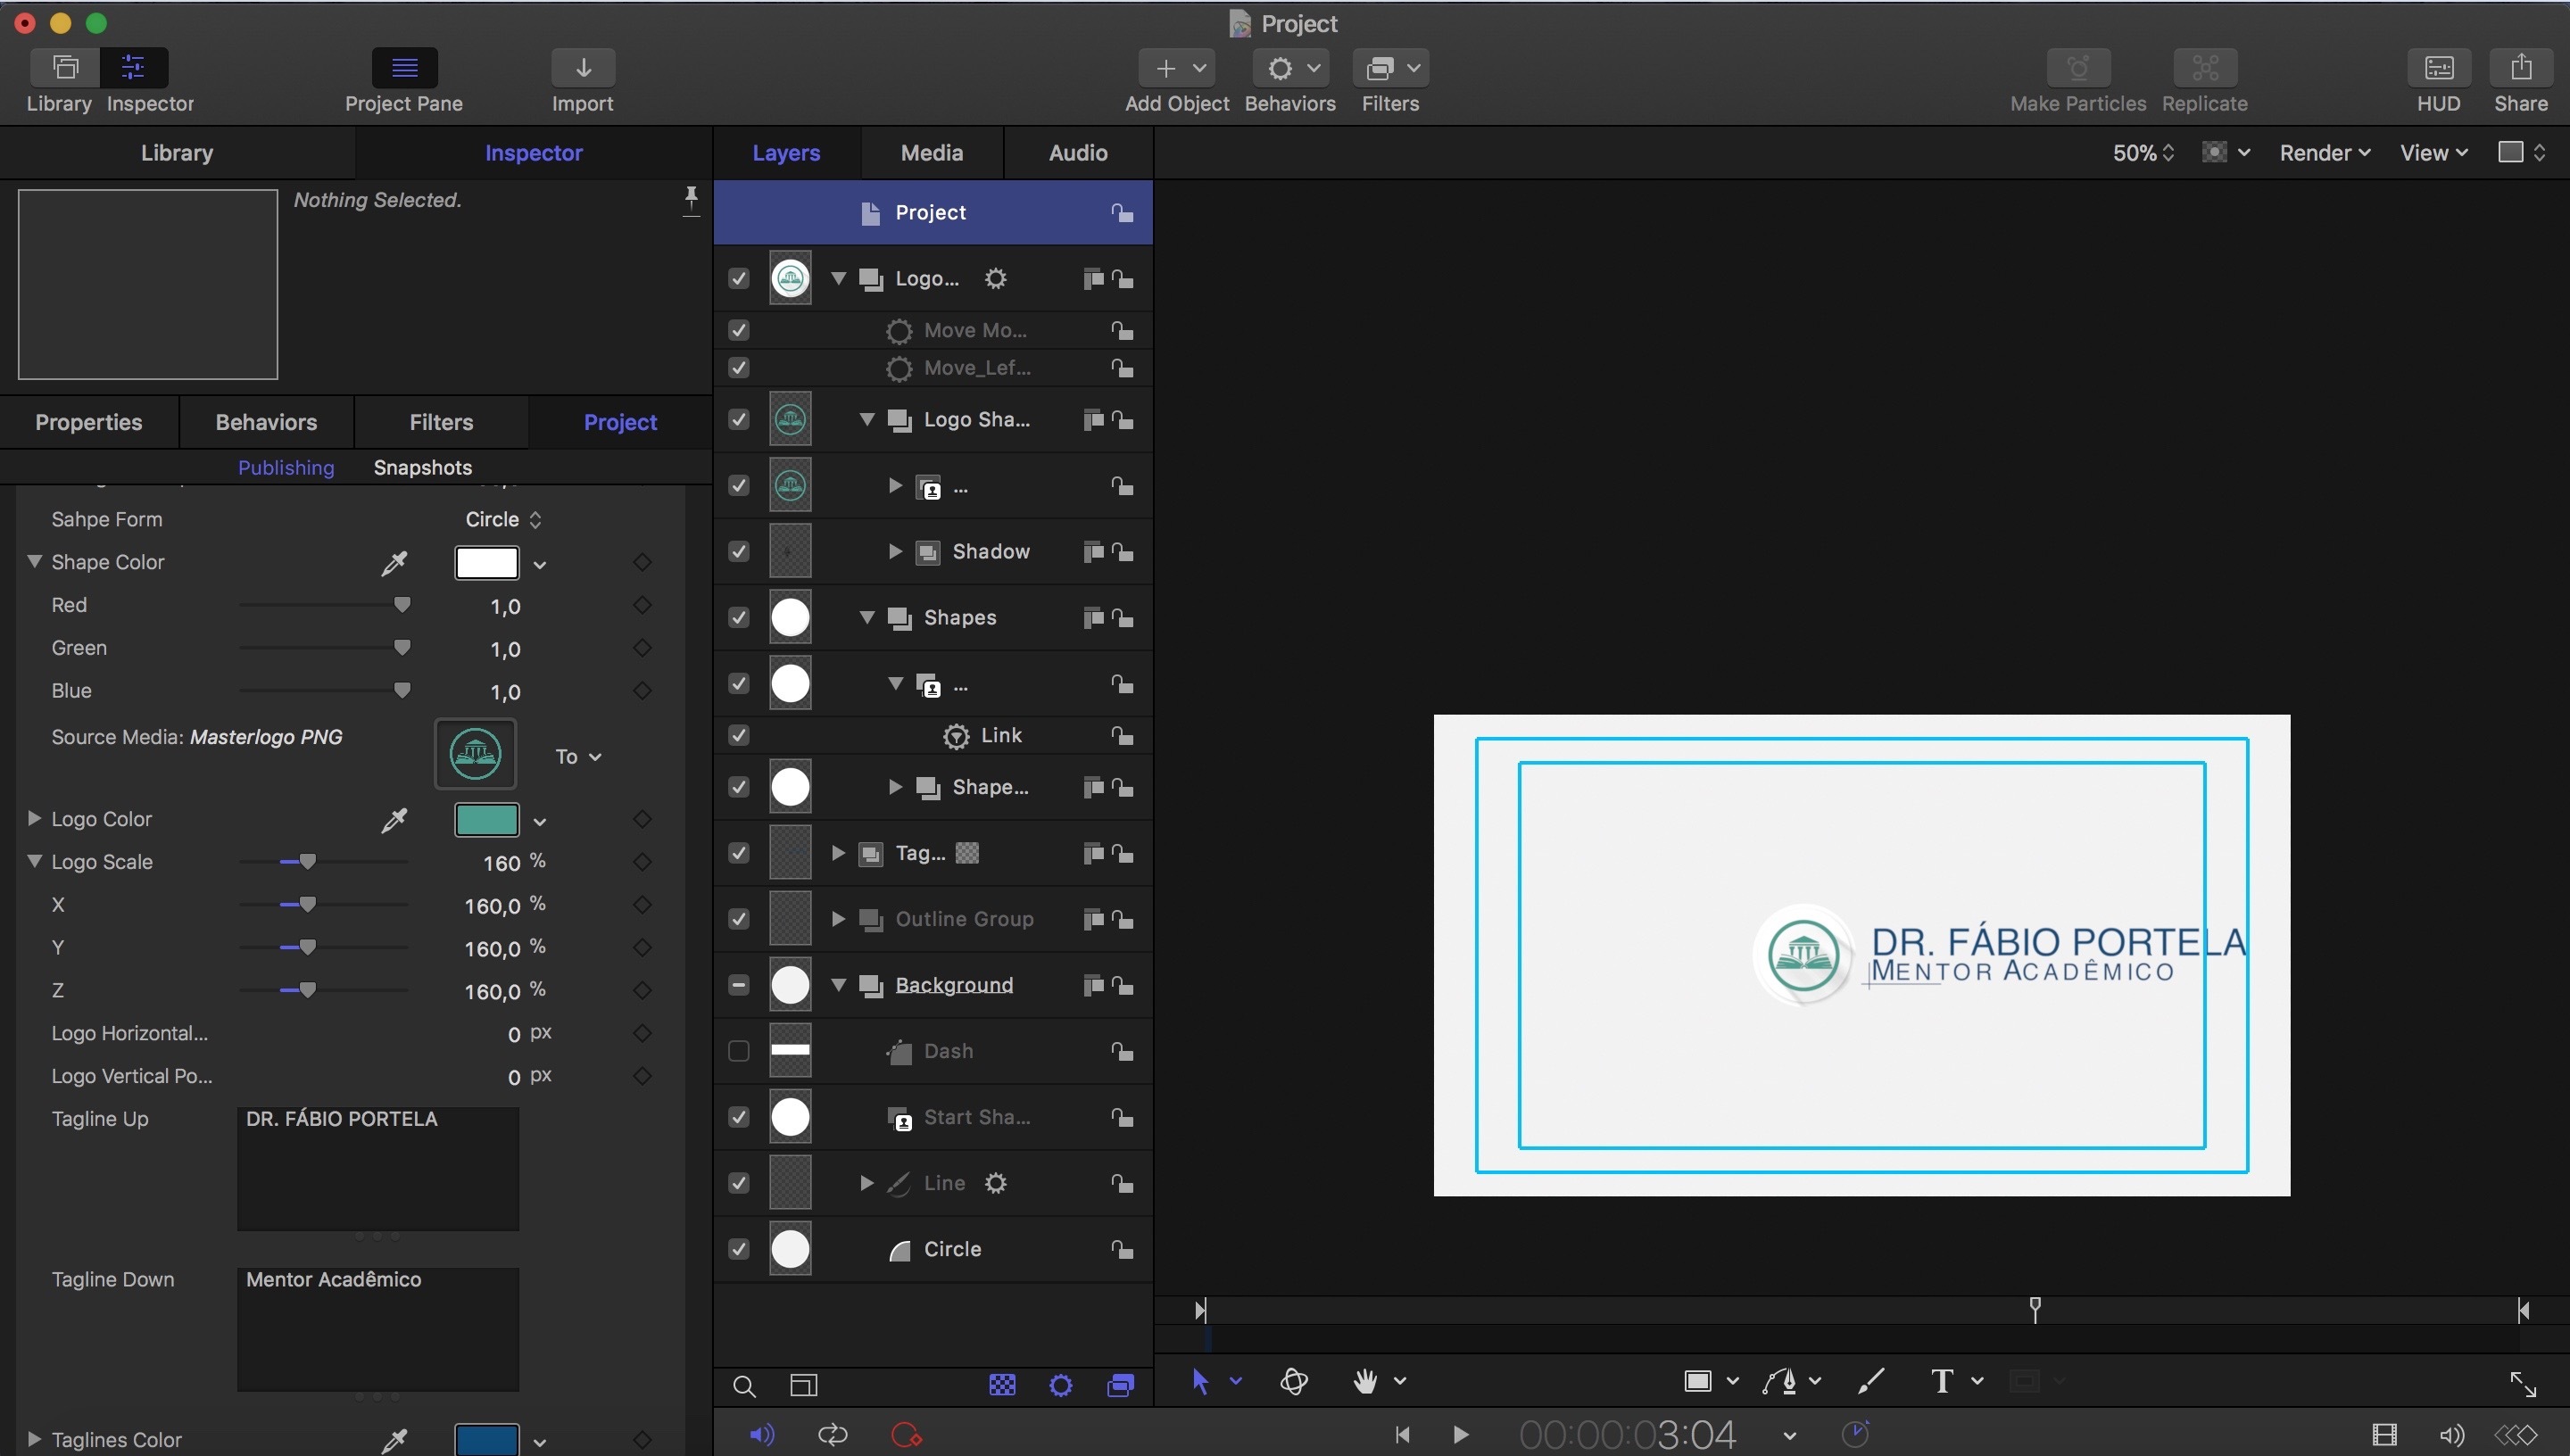Click the Shape Color eyedropper
Screen dimensions: 2570x1456
[394, 563]
